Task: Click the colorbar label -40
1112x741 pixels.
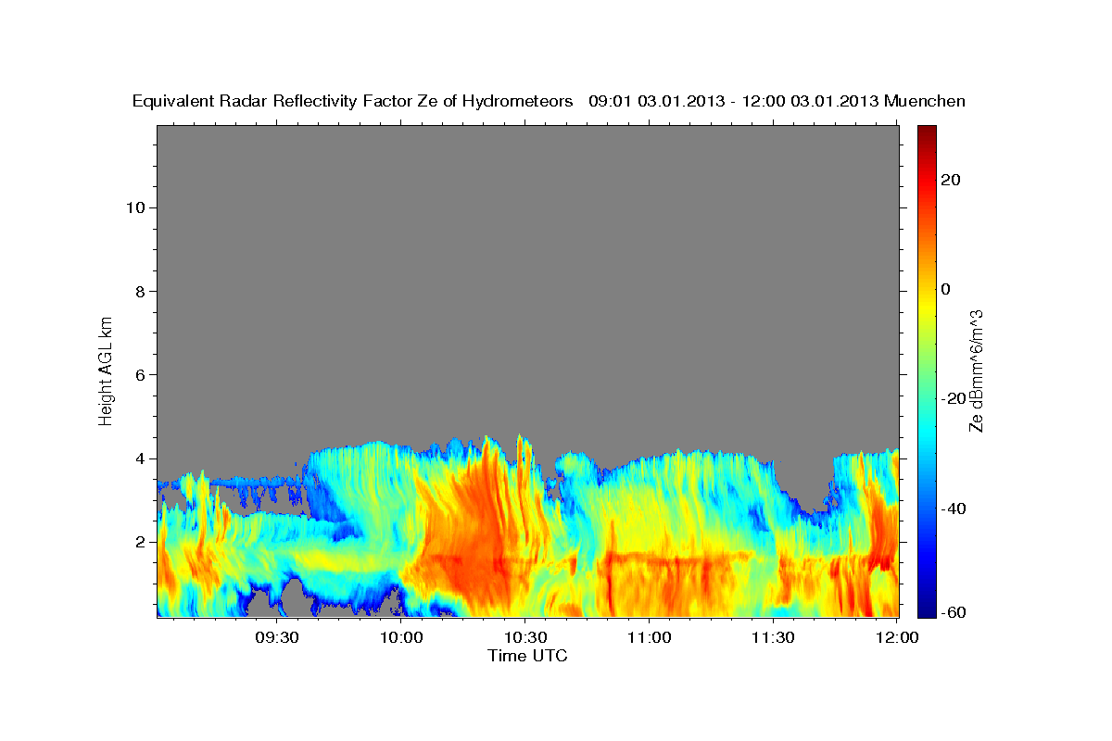Action: [x=954, y=509]
